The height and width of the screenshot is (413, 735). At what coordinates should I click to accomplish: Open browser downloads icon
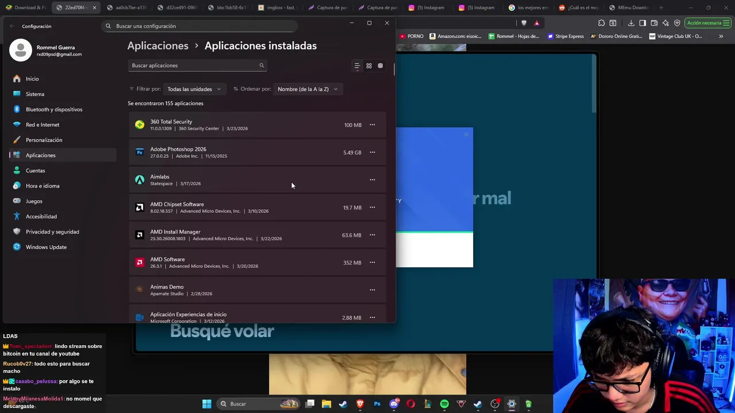pos(631,23)
